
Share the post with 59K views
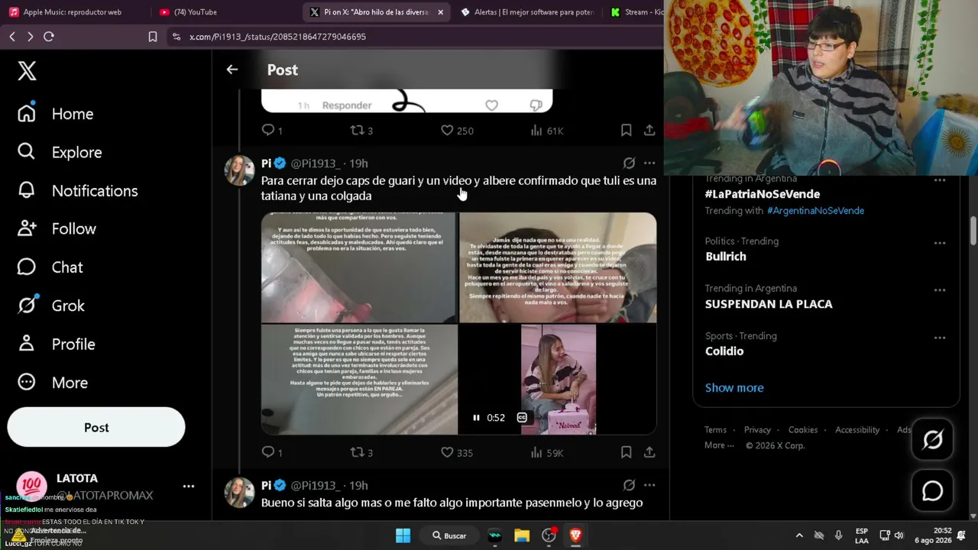(x=649, y=452)
